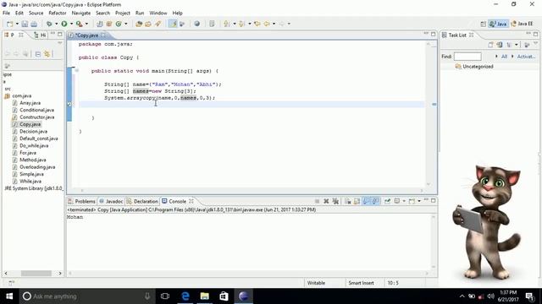Image resolution: width=542 pixels, height=304 pixels.
Task: Click the Open Task toolbar icon
Action: (148, 24)
